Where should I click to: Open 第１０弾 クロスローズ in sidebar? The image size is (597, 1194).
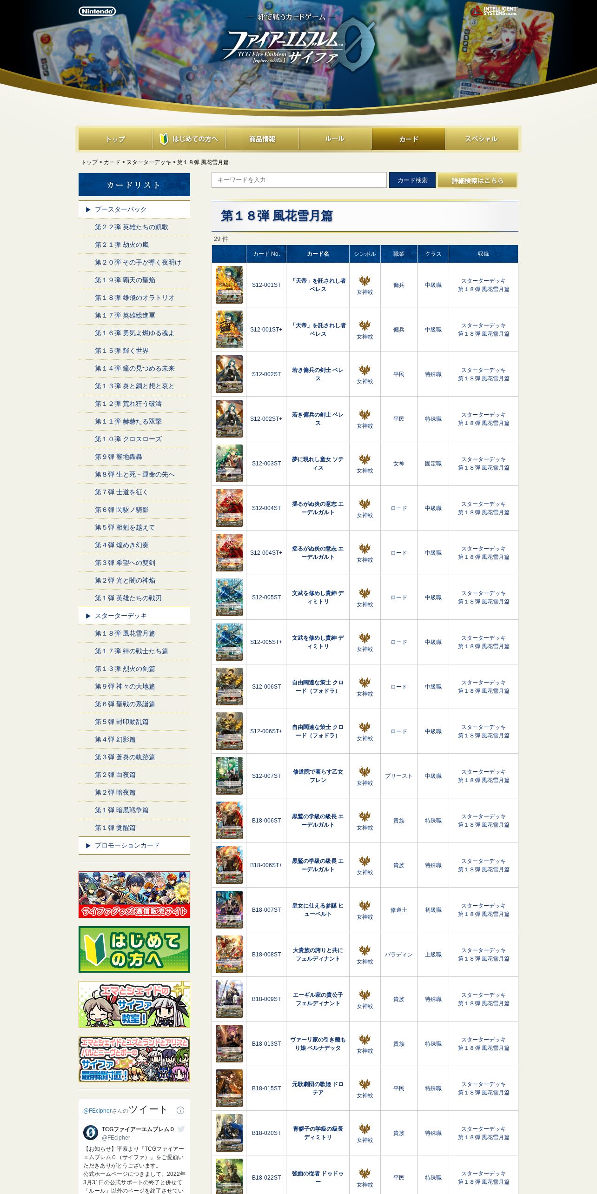pyautogui.click(x=128, y=439)
